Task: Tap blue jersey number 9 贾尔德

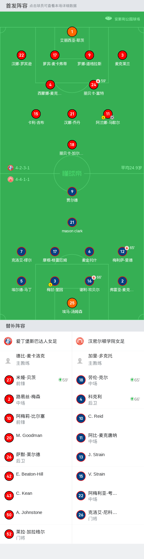Action: tap(72, 192)
